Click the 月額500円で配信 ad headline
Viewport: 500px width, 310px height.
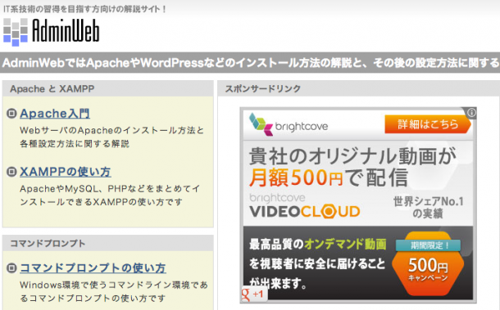pyautogui.click(x=329, y=177)
